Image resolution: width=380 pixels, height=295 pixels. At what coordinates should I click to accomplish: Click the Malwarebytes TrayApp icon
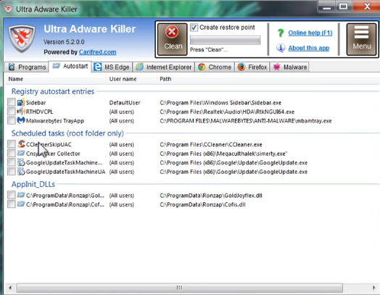[x=21, y=120]
